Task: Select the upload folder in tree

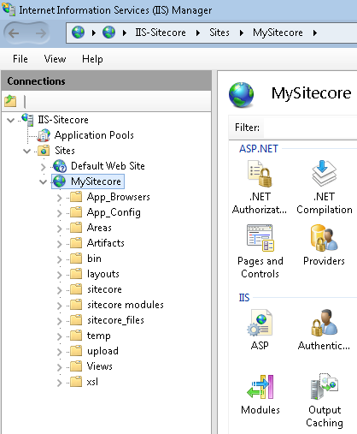Action: (x=102, y=351)
